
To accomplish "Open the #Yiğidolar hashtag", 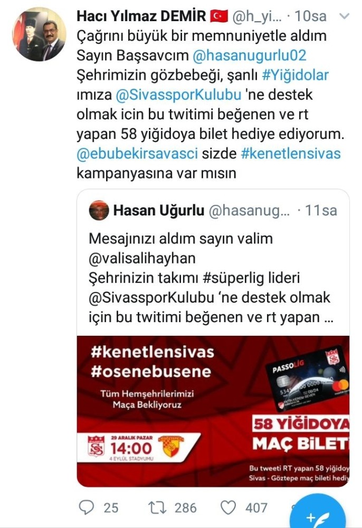I will coord(295,75).
